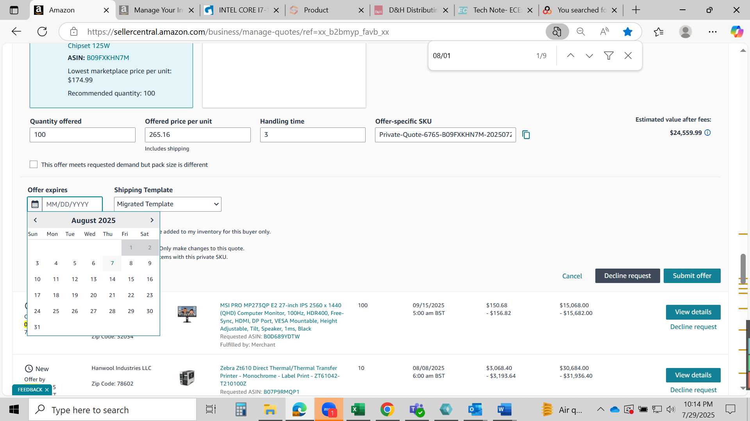Viewport: 750px width, 421px height.
Task: Refresh the Seller Central page
Action: pyautogui.click(x=42, y=32)
